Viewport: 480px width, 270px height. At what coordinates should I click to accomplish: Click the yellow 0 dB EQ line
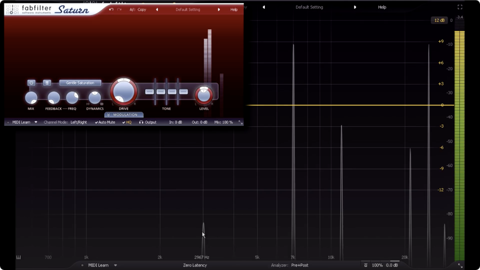pos(350,105)
